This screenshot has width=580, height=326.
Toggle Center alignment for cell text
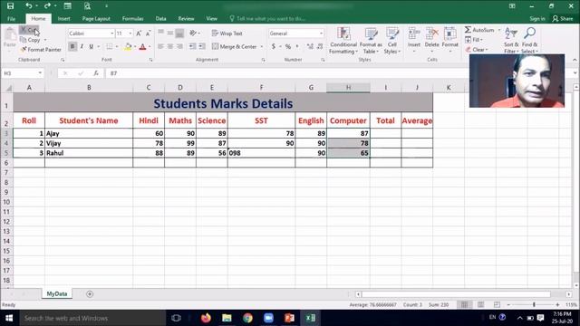170,46
